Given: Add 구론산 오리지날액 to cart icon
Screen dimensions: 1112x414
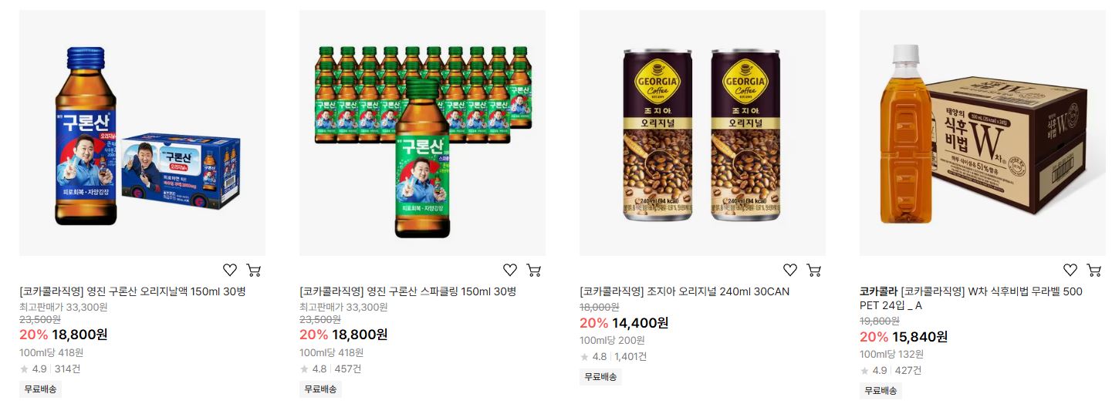Looking at the screenshot, I should [x=253, y=270].
